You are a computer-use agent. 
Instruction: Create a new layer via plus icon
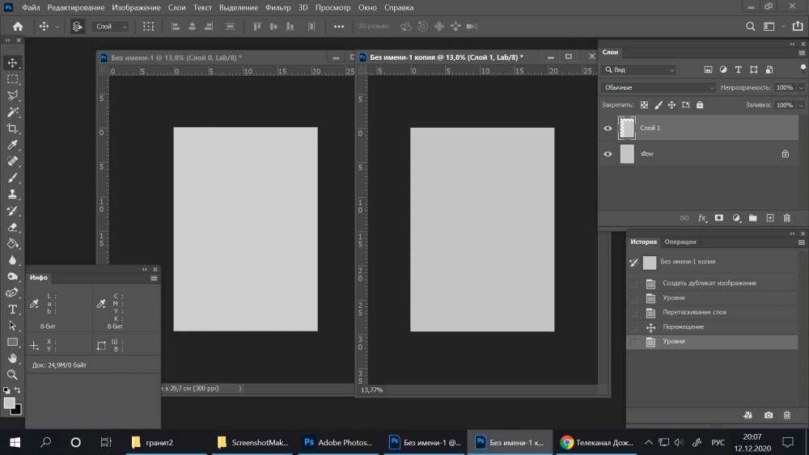[770, 218]
